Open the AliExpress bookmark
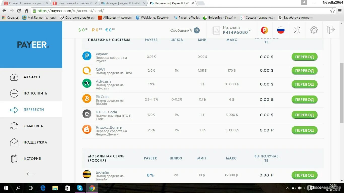The height and width of the screenshot is (193, 344). pos(115,18)
